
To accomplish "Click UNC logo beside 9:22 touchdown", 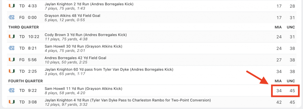I will [12, 90].
